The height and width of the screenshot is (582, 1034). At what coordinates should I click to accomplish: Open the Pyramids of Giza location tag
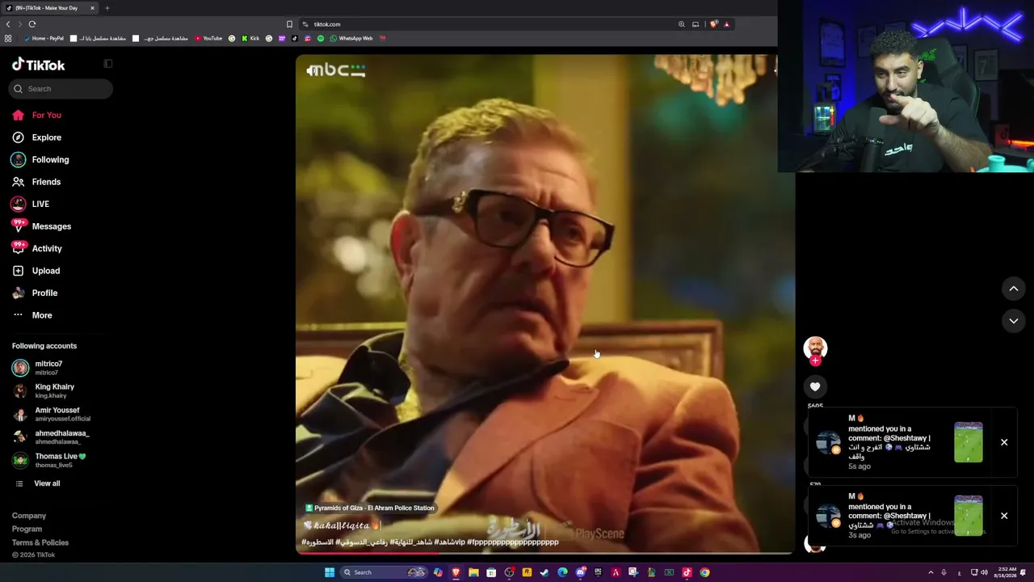370,508
